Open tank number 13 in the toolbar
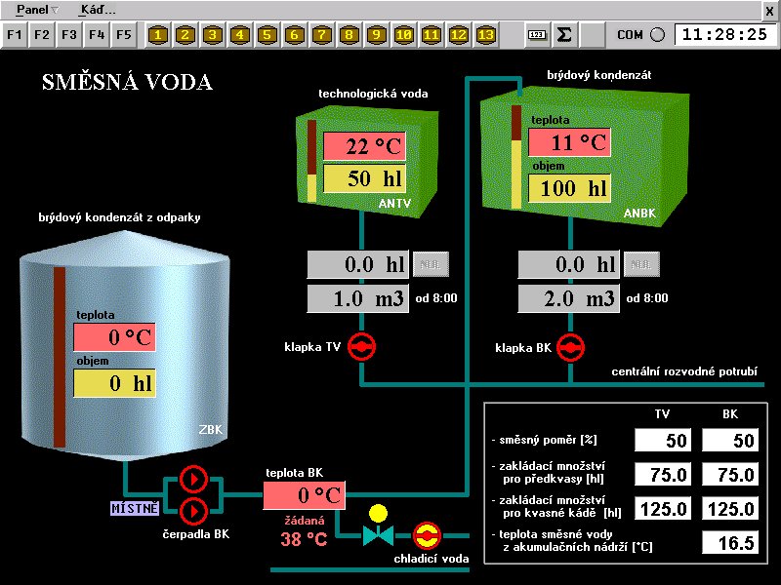 click(x=485, y=35)
